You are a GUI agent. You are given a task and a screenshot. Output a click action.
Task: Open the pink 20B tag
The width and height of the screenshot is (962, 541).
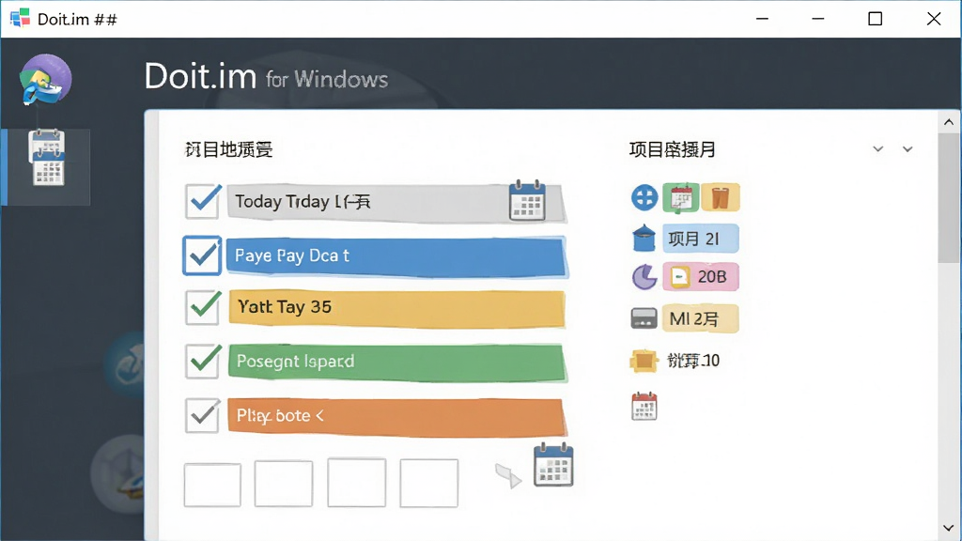pos(700,277)
